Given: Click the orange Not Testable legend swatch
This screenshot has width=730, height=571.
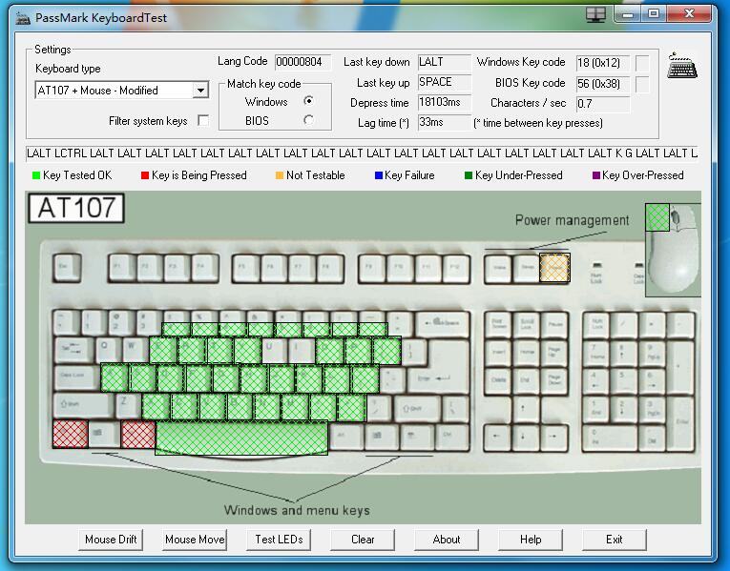Looking at the screenshot, I should (280, 175).
